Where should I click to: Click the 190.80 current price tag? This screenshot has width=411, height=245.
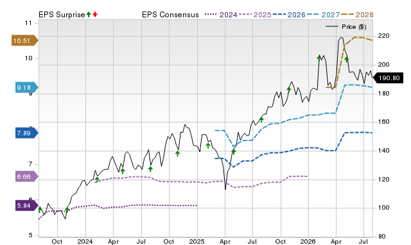(387, 78)
